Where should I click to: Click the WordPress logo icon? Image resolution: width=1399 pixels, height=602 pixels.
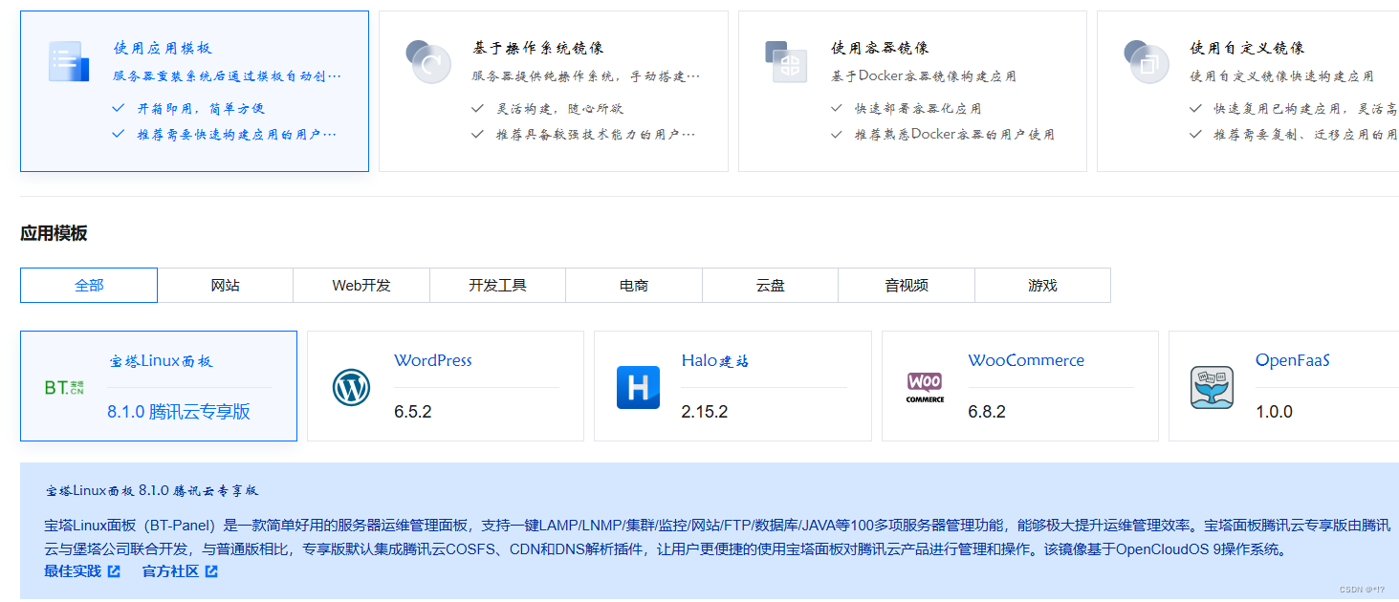[x=351, y=387]
